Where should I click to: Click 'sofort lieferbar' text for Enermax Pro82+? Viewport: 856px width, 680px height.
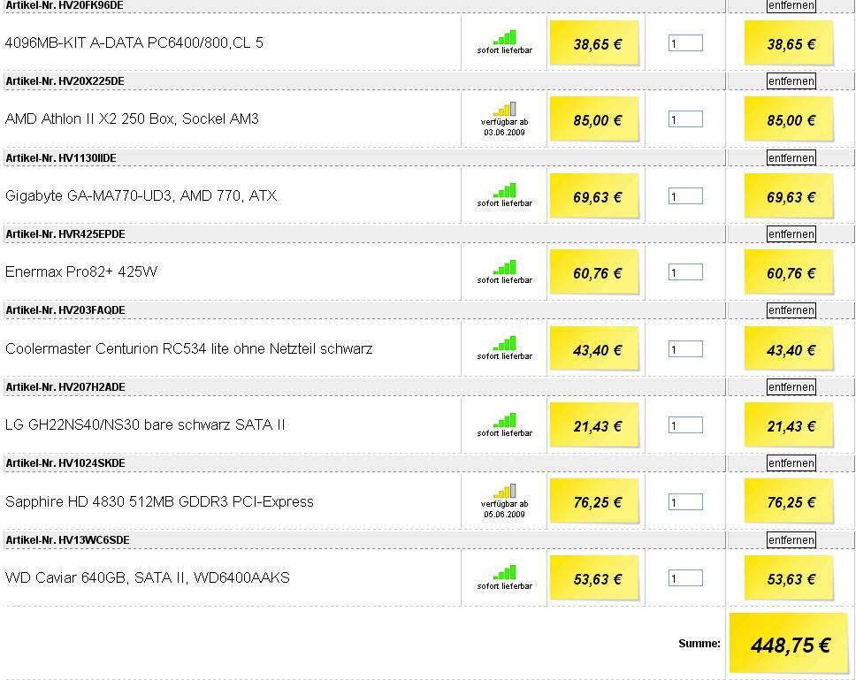(x=504, y=280)
